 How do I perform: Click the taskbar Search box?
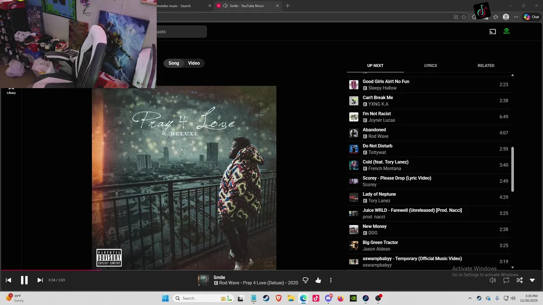coord(204,298)
